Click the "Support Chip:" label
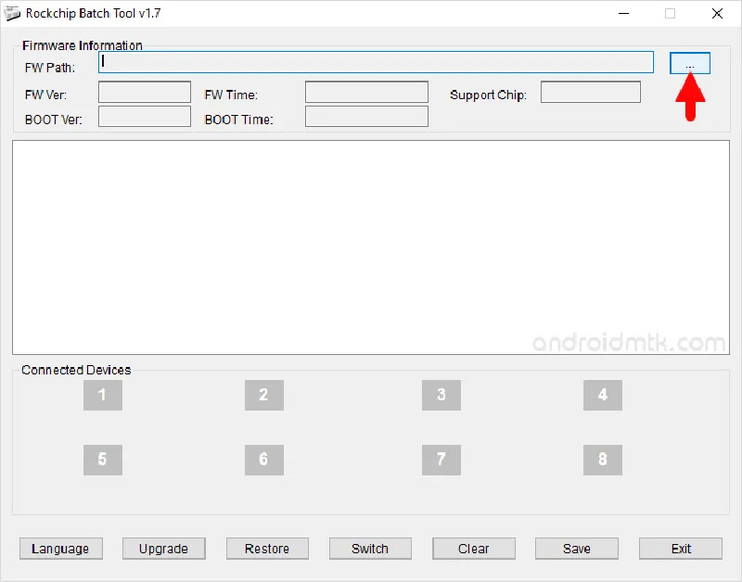The height and width of the screenshot is (582, 742). (x=488, y=95)
